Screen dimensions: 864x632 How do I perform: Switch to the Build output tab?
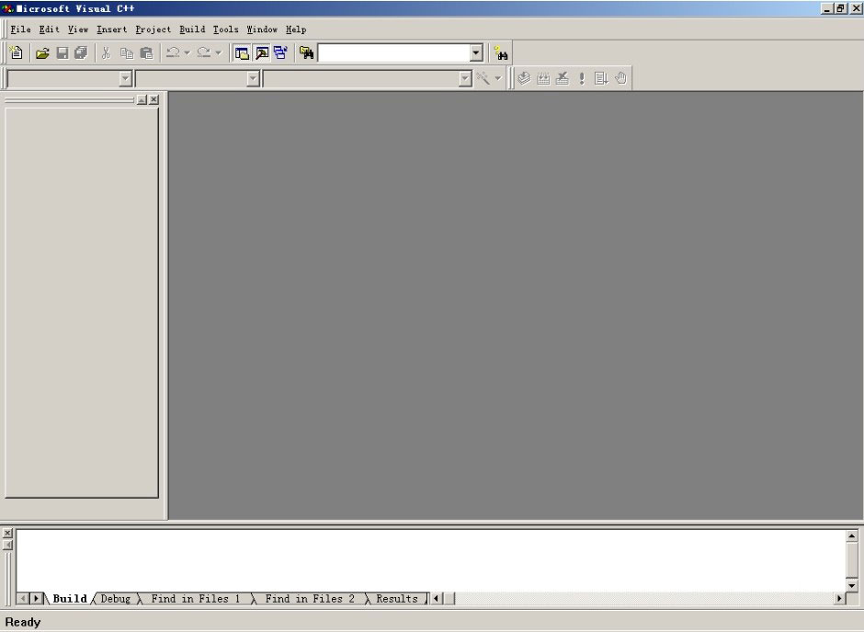pos(70,598)
